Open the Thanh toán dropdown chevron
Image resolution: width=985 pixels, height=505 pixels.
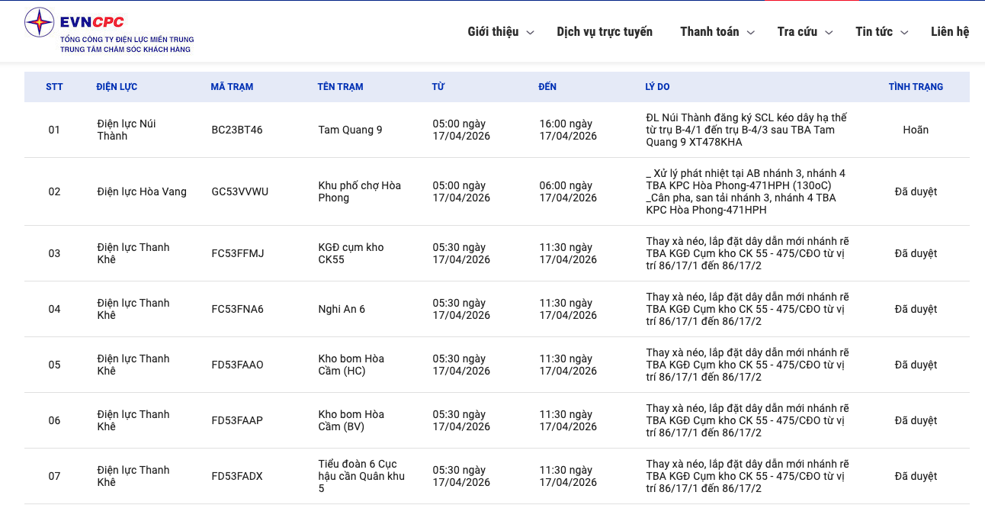[x=750, y=33]
